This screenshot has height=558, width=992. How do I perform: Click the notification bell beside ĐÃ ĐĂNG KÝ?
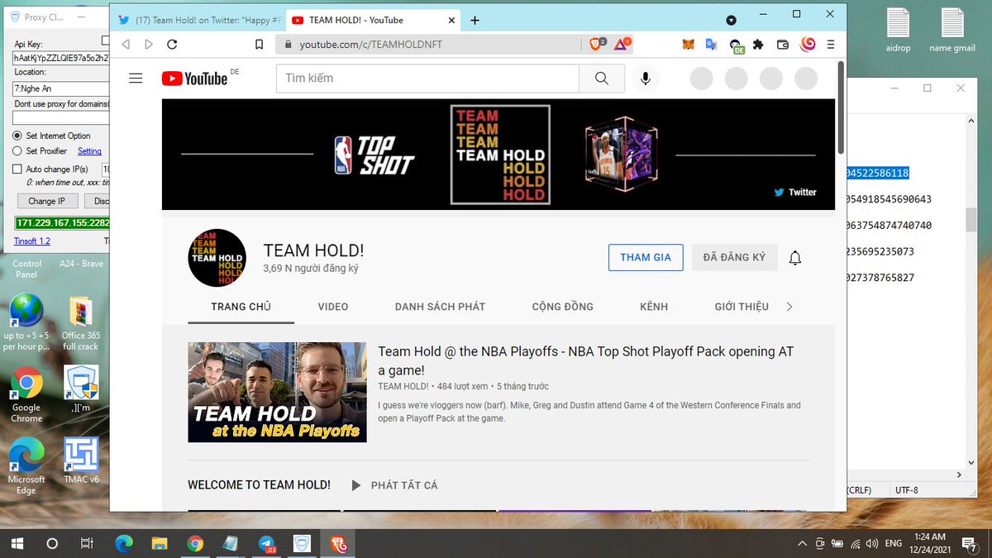[795, 258]
